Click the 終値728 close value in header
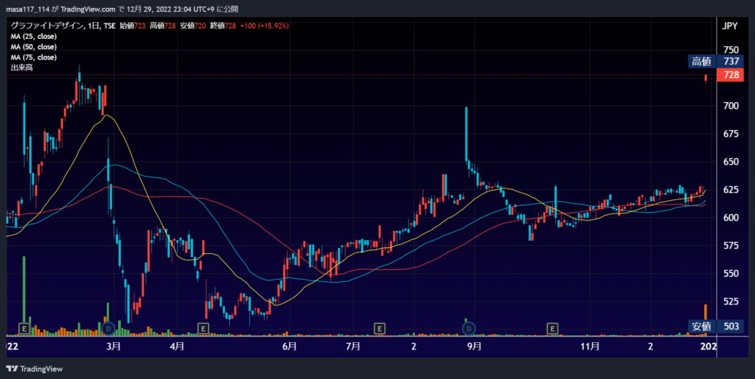 [x=221, y=26]
